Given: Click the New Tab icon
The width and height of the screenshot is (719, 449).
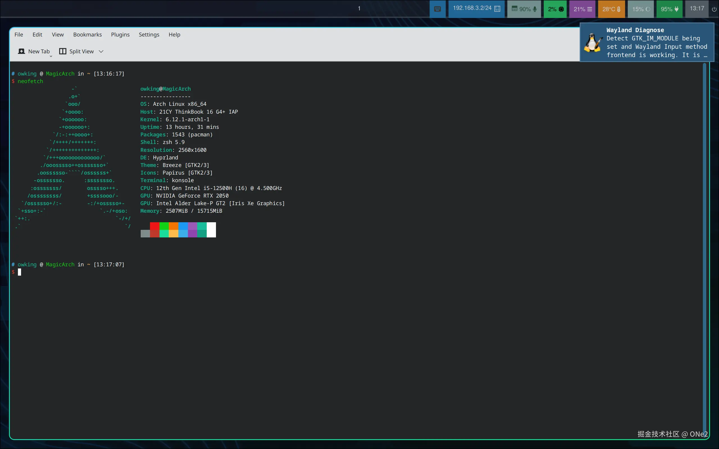Looking at the screenshot, I should click(x=21, y=51).
